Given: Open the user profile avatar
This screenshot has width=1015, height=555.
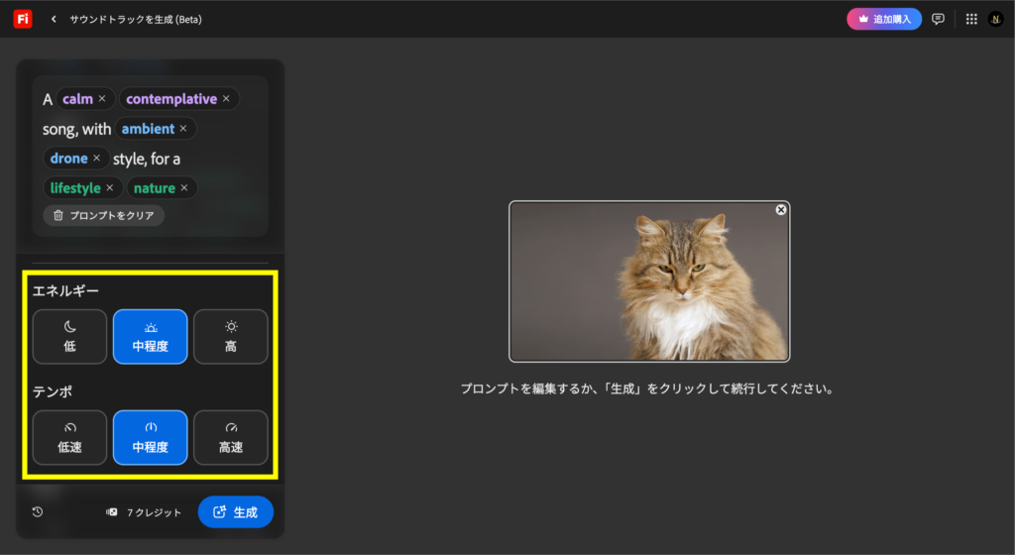Looking at the screenshot, I should [x=995, y=19].
